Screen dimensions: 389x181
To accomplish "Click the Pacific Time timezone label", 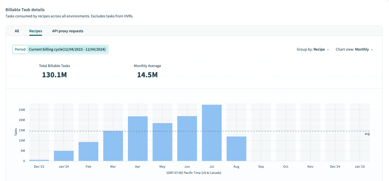I will pos(194,173).
